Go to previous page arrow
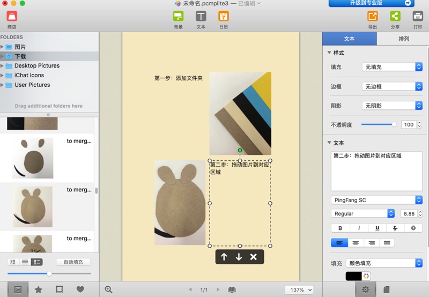 [190, 289]
